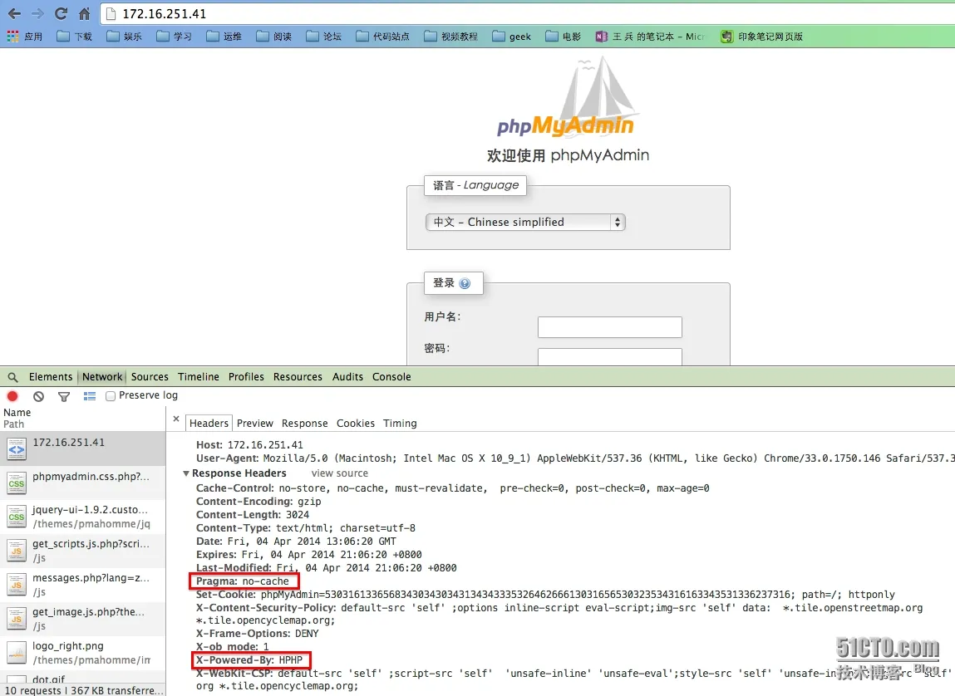Open the 运维 bookmark folder
Image resolution: width=955 pixels, height=696 pixels.
click(224, 37)
